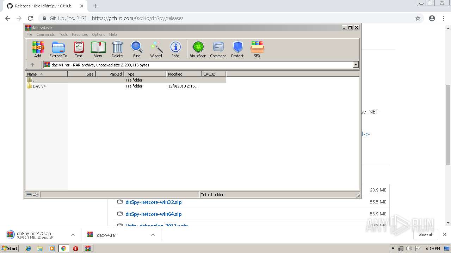
Task: Click the WinRAR taskbar icon
Action: 88,248
